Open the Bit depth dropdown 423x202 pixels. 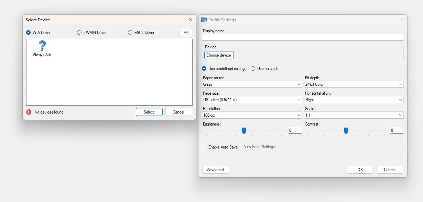tap(354, 84)
